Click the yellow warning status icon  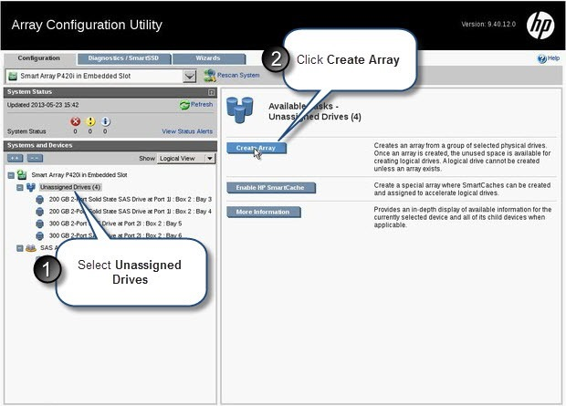[x=90, y=121]
